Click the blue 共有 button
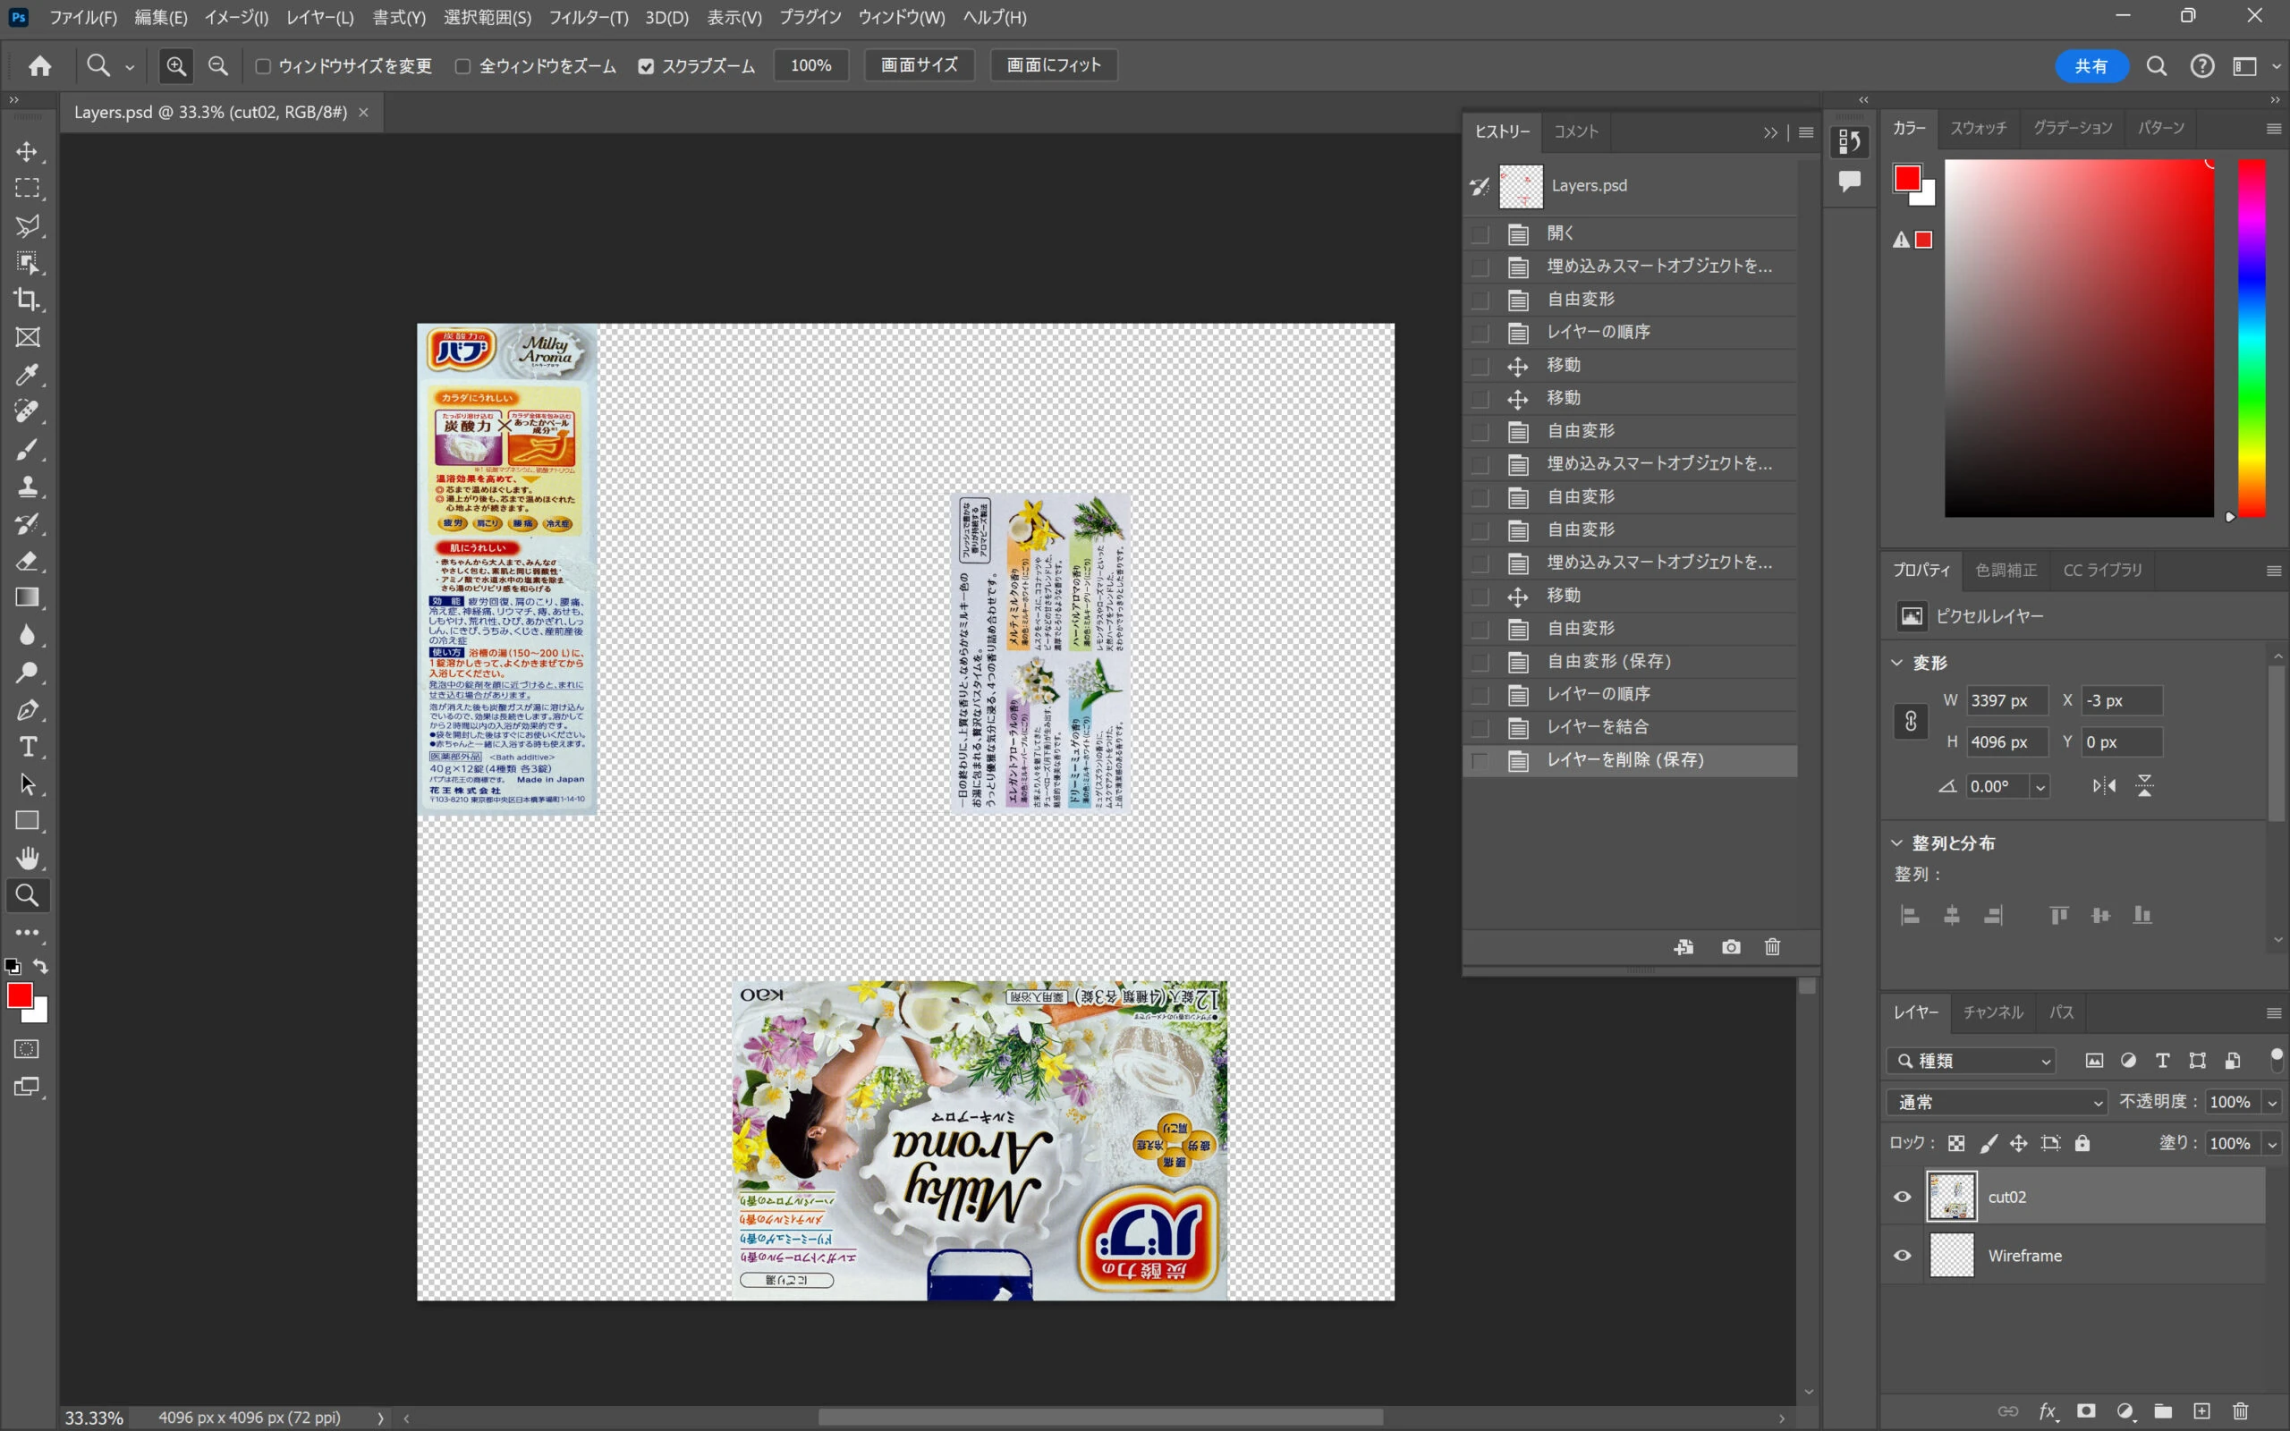2290x1431 pixels. 2091,66
